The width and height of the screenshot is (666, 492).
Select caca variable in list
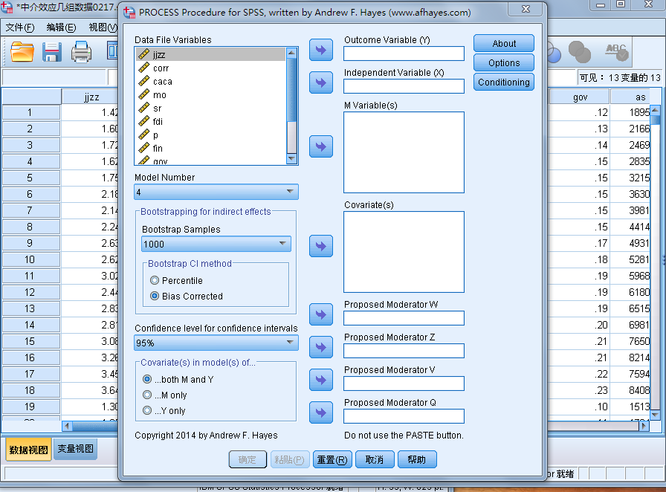click(211, 81)
